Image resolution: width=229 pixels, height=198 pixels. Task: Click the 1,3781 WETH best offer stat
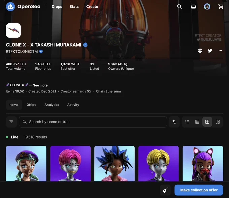click(x=70, y=66)
